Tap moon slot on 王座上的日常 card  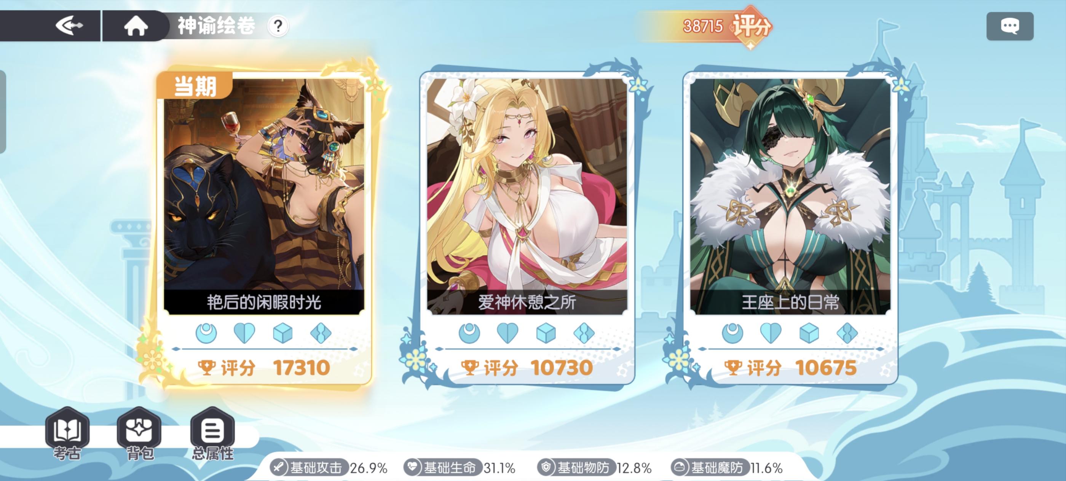click(732, 333)
